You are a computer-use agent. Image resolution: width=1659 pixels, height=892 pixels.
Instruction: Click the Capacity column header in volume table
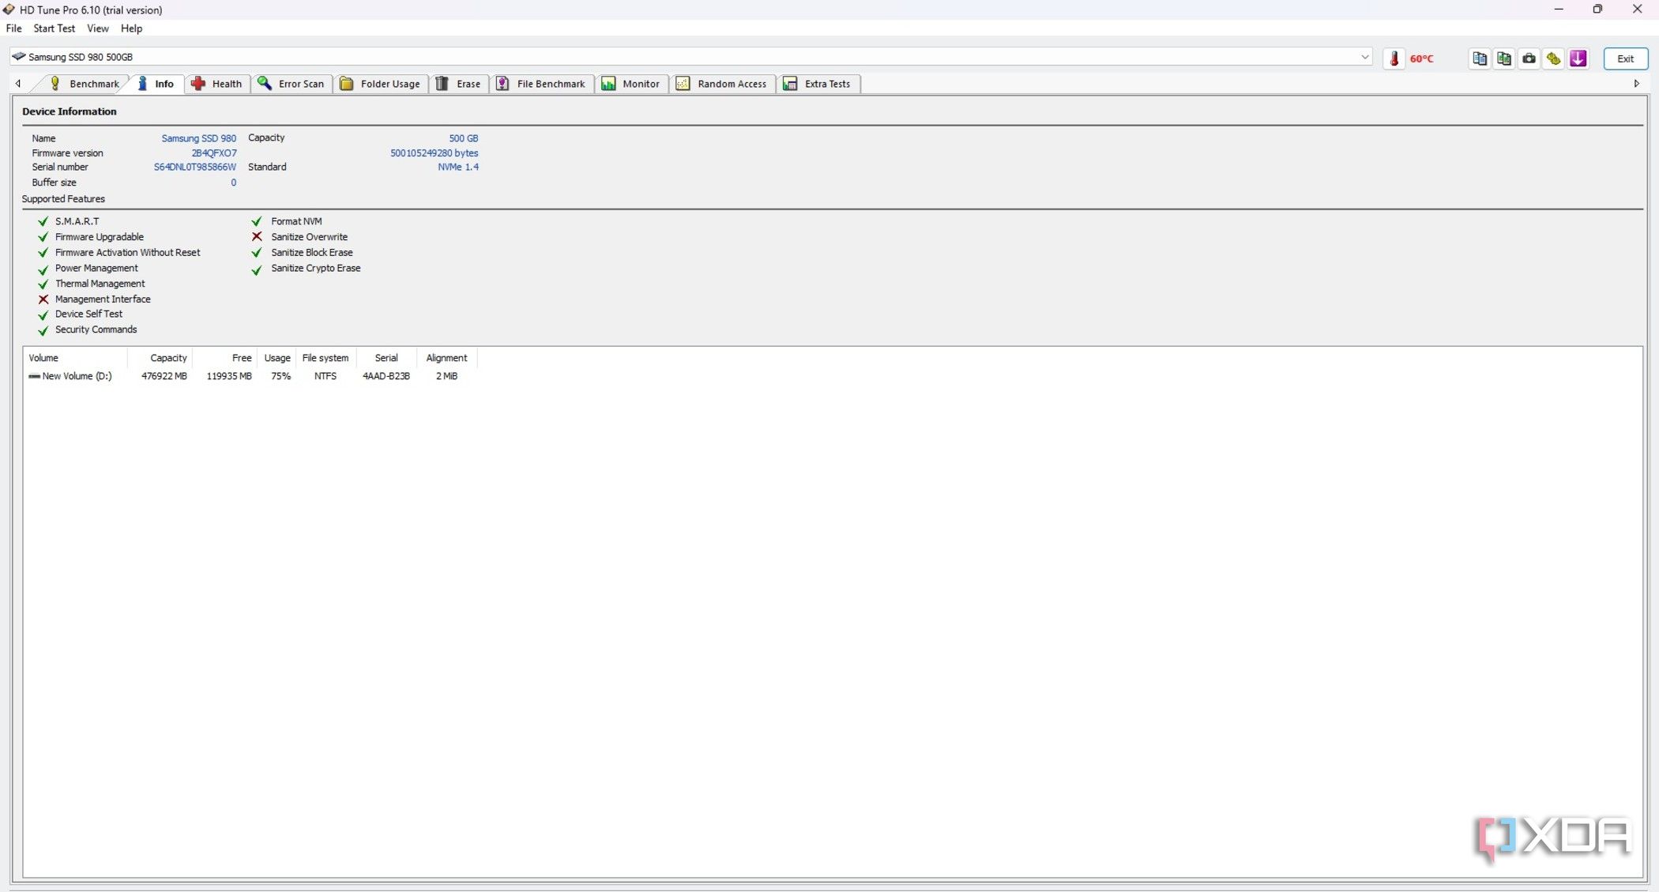coord(160,358)
